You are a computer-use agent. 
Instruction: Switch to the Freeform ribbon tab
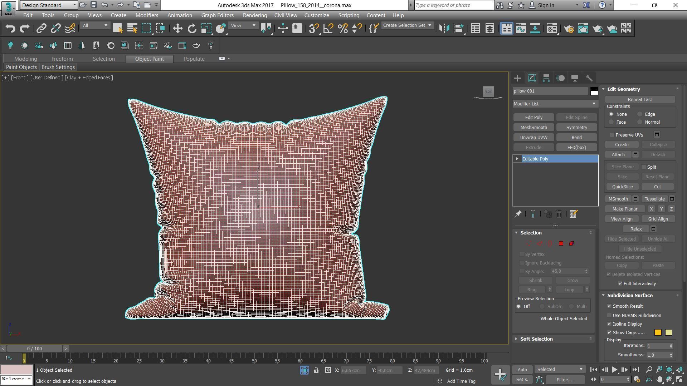coord(62,59)
